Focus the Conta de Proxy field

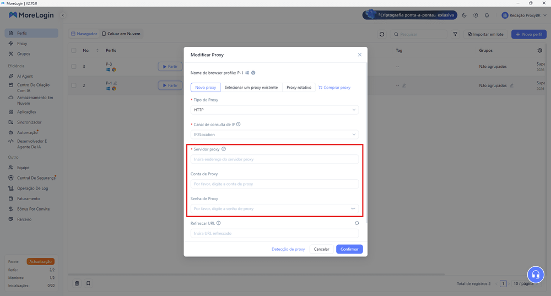point(274,184)
